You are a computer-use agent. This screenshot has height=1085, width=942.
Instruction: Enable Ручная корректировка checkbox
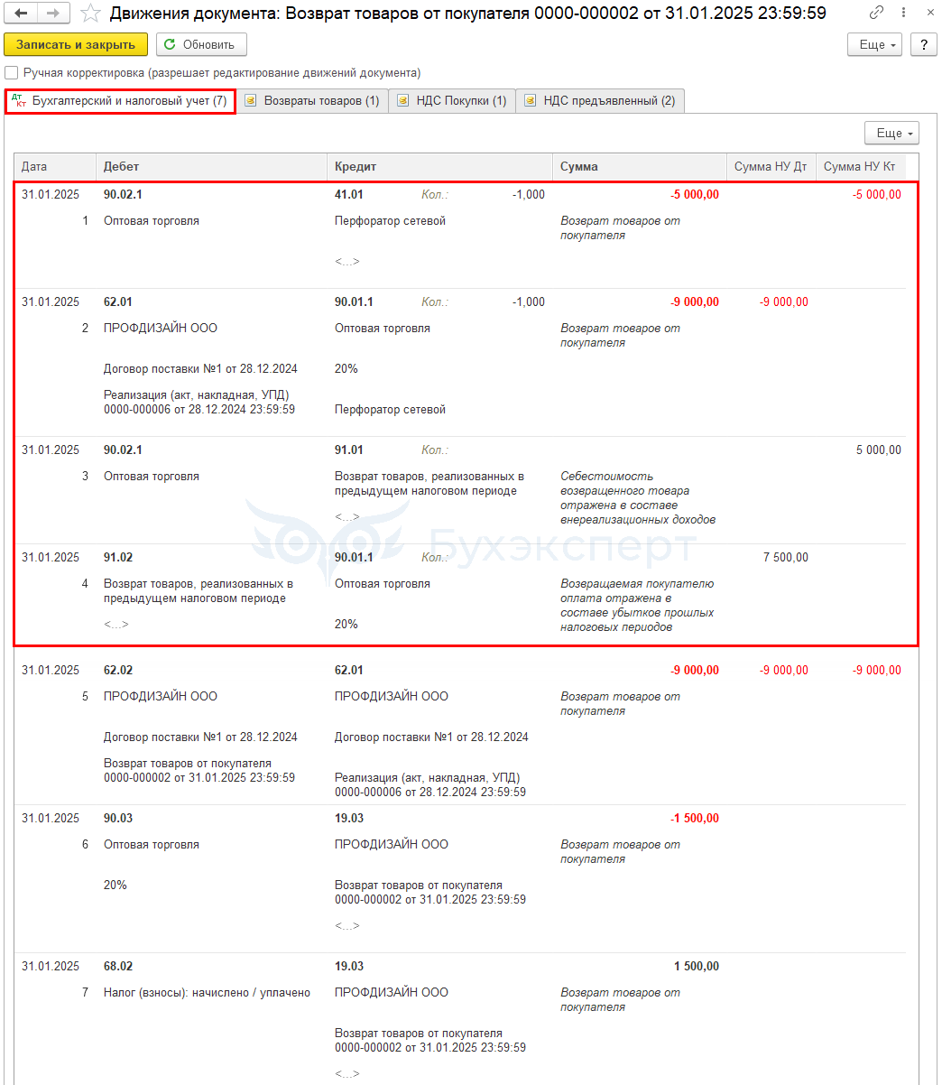pyautogui.click(x=11, y=73)
